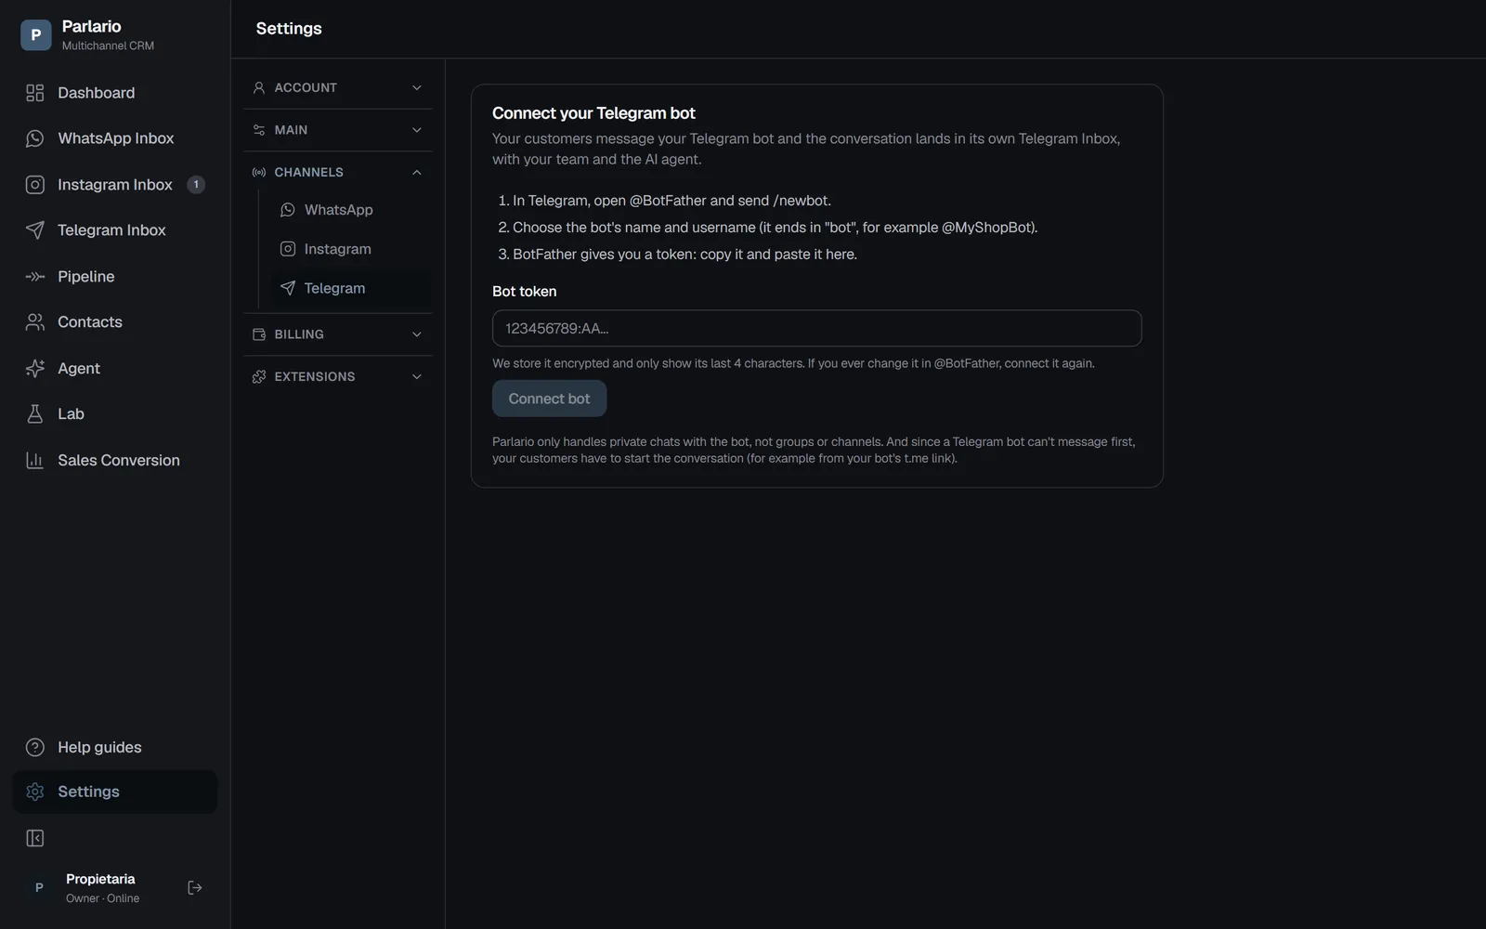Screen dimensions: 1486x929
Task: Click the Contacts people icon
Action: (x=35, y=322)
